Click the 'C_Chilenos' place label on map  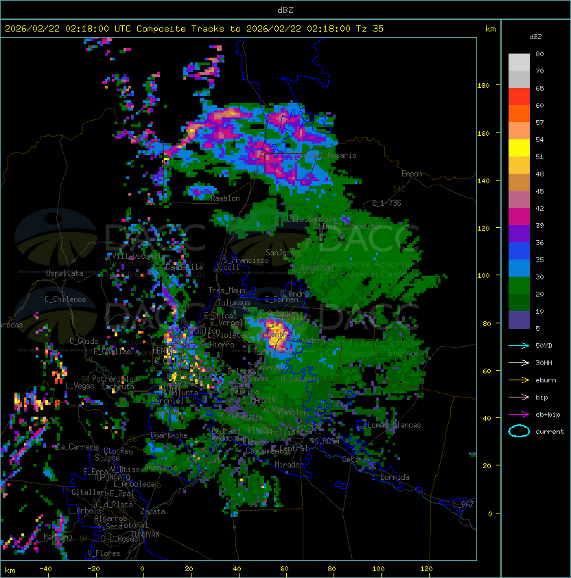click(x=65, y=299)
